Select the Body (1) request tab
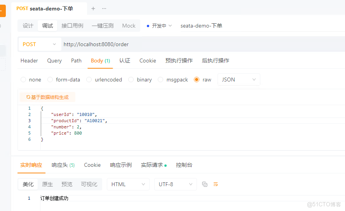This screenshot has height=211, width=345. pyautogui.click(x=100, y=61)
